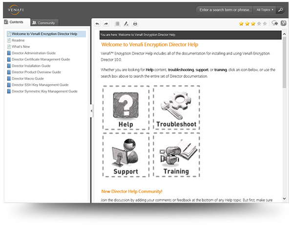293x225 pixels.
Task: Rate topic with the second star
Action: 247,23
